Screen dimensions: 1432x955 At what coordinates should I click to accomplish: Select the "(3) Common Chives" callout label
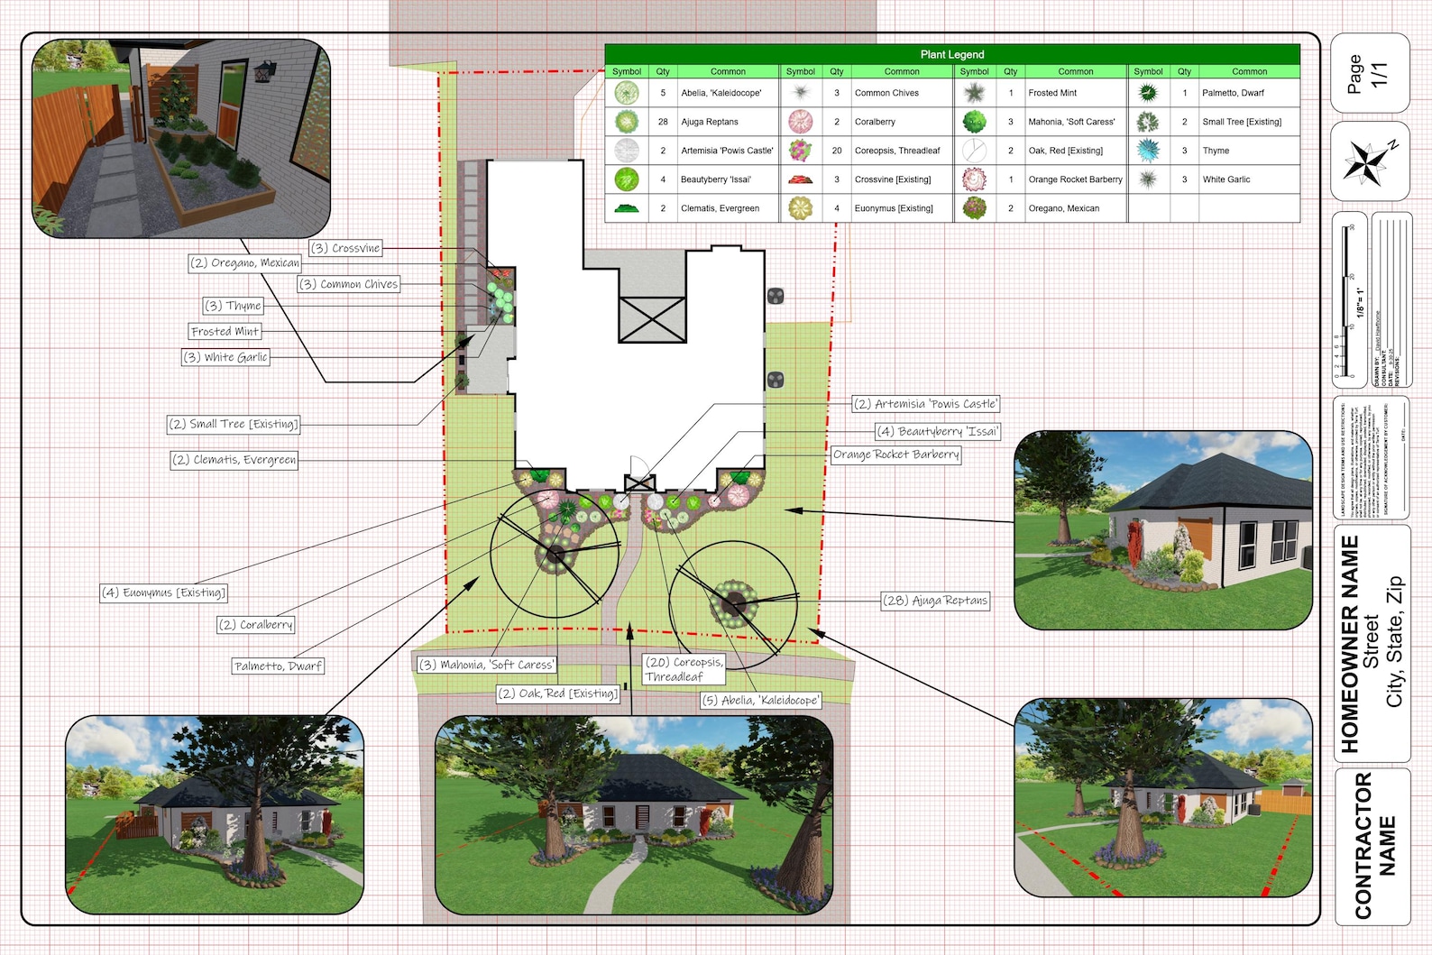[x=349, y=284]
